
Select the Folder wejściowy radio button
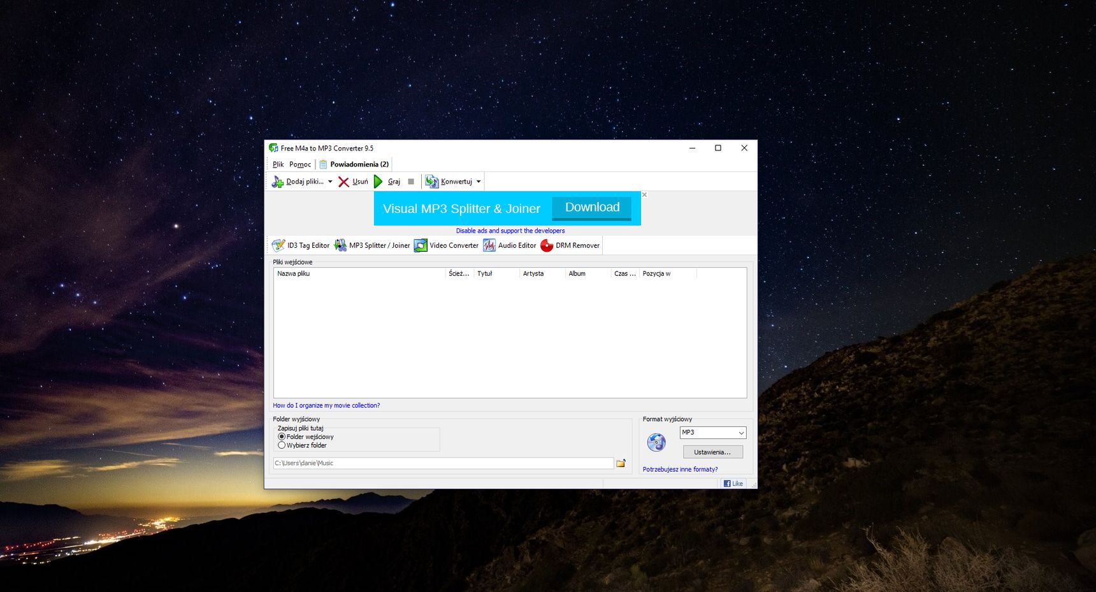pos(282,437)
